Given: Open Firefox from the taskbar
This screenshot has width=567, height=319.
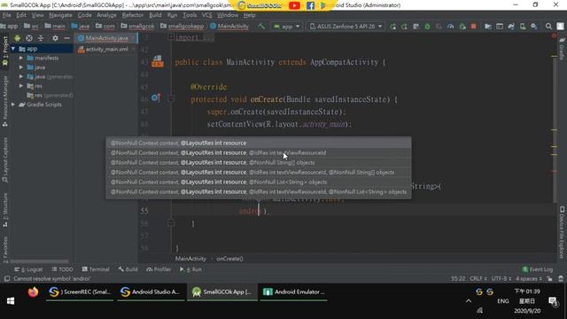Looking at the screenshot, I should tap(33, 292).
